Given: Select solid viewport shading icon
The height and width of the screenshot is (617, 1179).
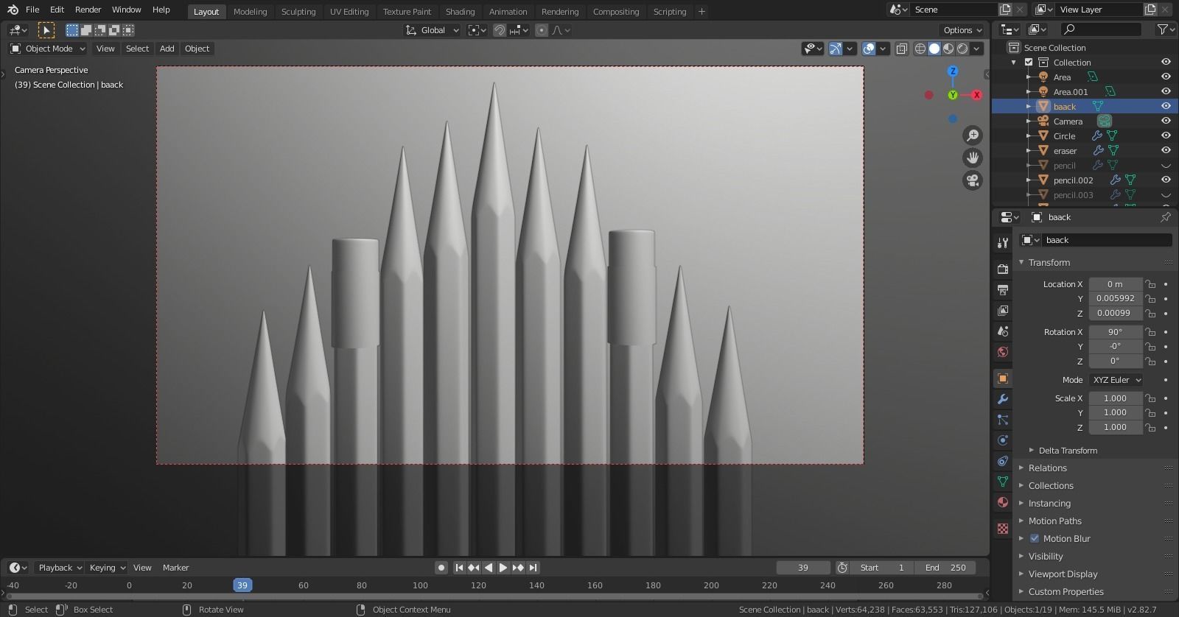Looking at the screenshot, I should 934,49.
